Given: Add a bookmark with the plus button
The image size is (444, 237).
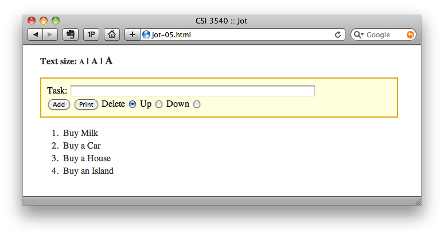Looking at the screenshot, I should (133, 34).
